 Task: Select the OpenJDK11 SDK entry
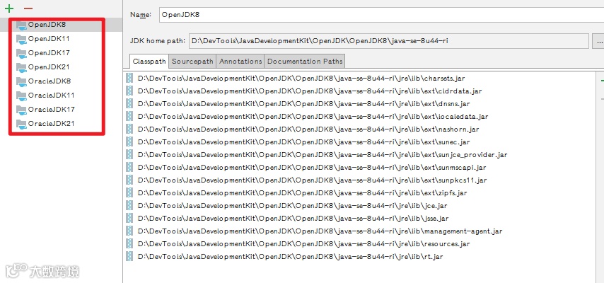pos(62,38)
